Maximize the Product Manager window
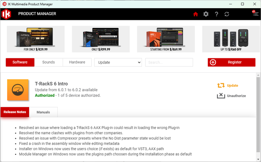 (x=242, y=4)
